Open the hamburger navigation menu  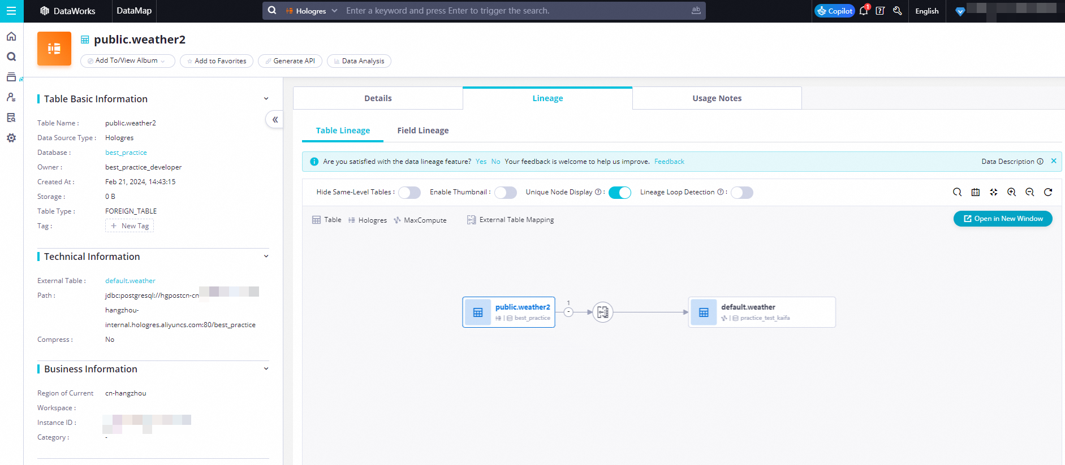[11, 11]
